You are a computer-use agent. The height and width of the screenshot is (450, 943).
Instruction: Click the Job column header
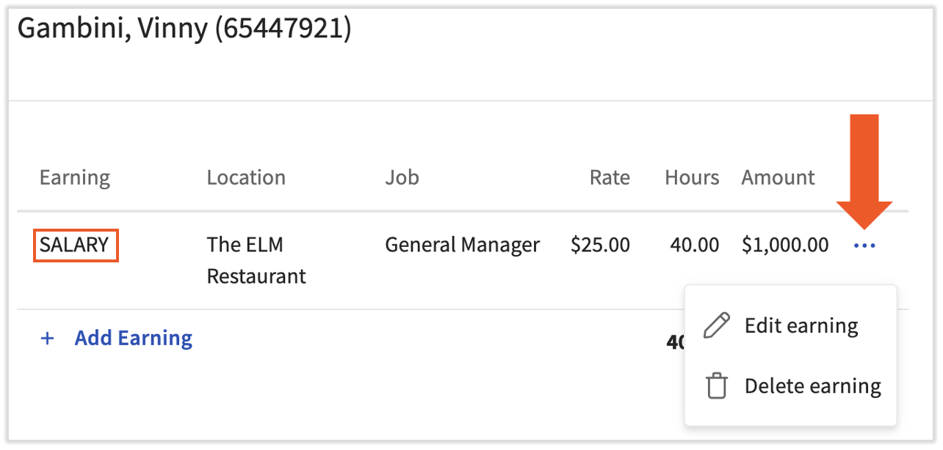402,177
